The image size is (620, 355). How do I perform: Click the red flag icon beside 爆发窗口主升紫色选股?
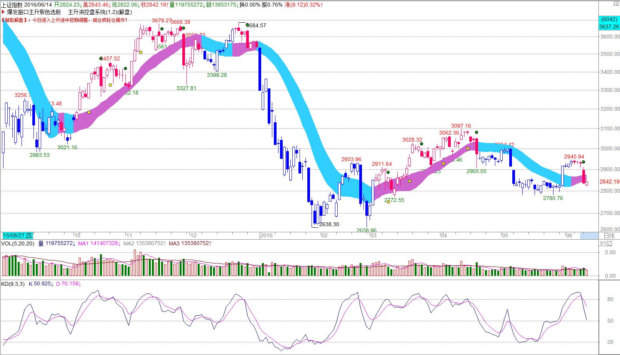pyautogui.click(x=3, y=12)
